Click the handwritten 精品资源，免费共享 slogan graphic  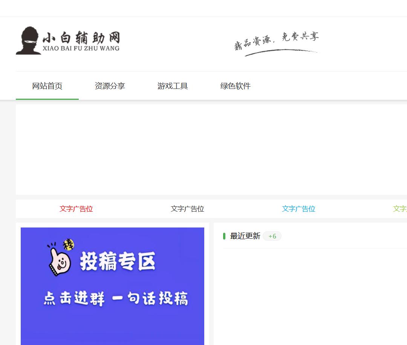point(277,41)
